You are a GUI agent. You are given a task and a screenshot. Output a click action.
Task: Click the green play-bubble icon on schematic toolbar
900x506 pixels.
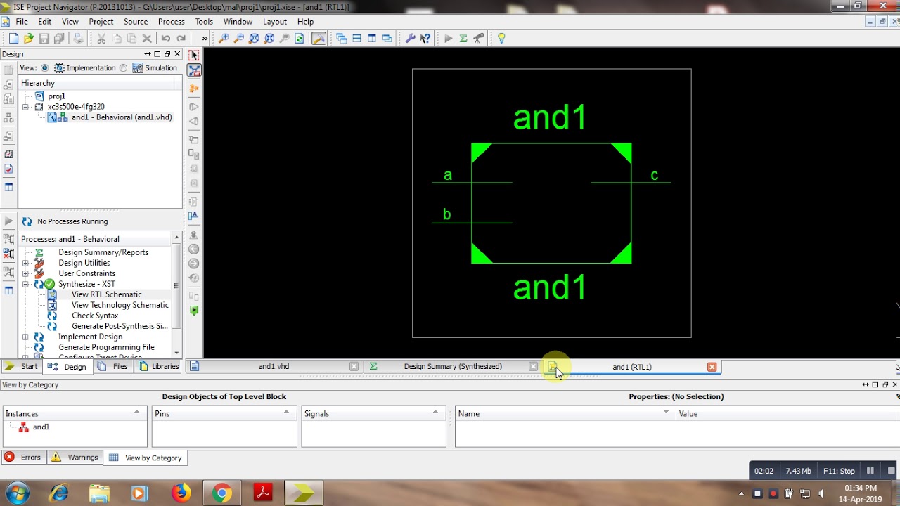tap(194, 311)
